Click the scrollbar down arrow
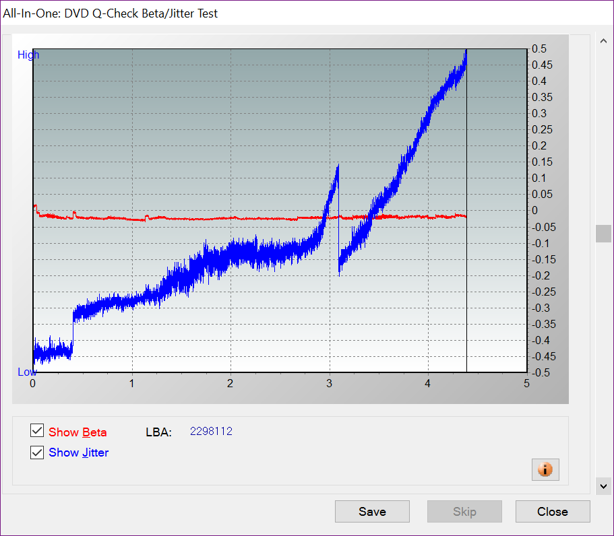Screen dimensions: 614x536 603,485
